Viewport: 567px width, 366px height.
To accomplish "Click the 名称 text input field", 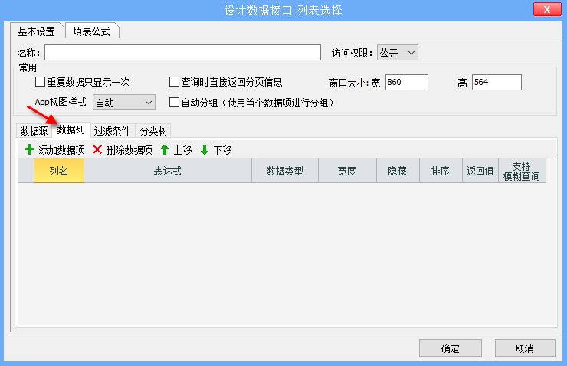I will coord(182,53).
